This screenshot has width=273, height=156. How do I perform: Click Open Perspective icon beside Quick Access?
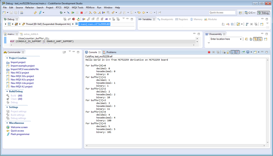coord(240,13)
